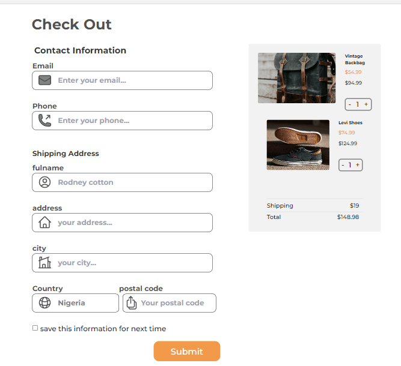Open the Vintage Backbag product image
Viewport: 401px width, 366px height.
pos(296,78)
